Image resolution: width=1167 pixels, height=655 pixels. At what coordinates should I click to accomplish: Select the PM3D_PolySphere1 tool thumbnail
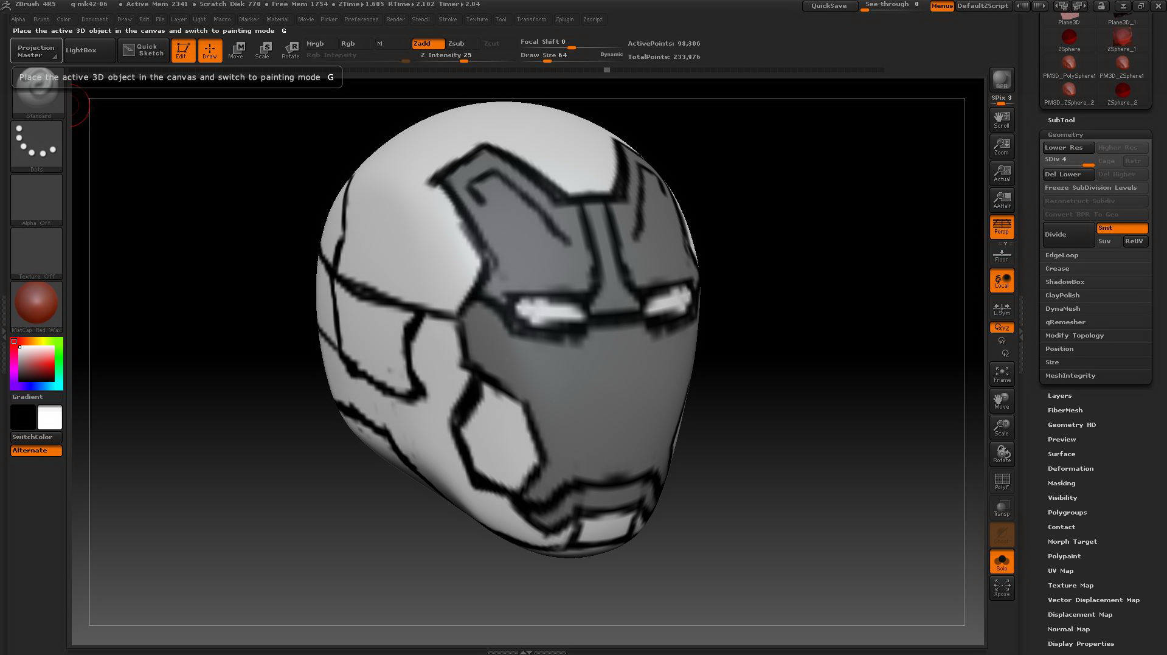(x=1068, y=67)
